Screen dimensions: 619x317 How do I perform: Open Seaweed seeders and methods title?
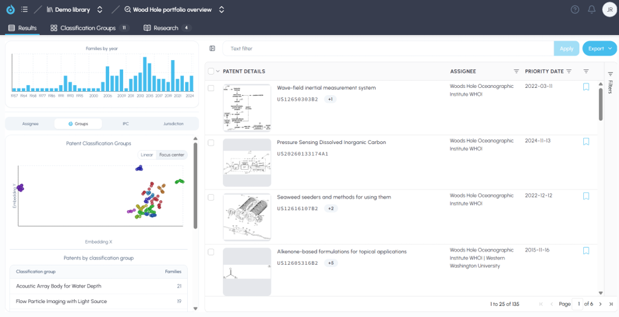click(334, 197)
